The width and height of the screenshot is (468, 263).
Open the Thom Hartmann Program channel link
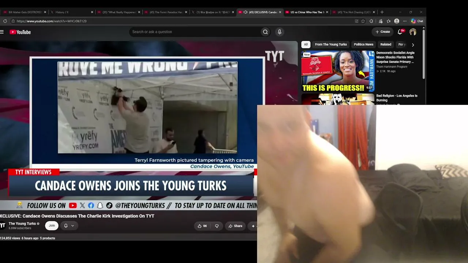point(391,67)
